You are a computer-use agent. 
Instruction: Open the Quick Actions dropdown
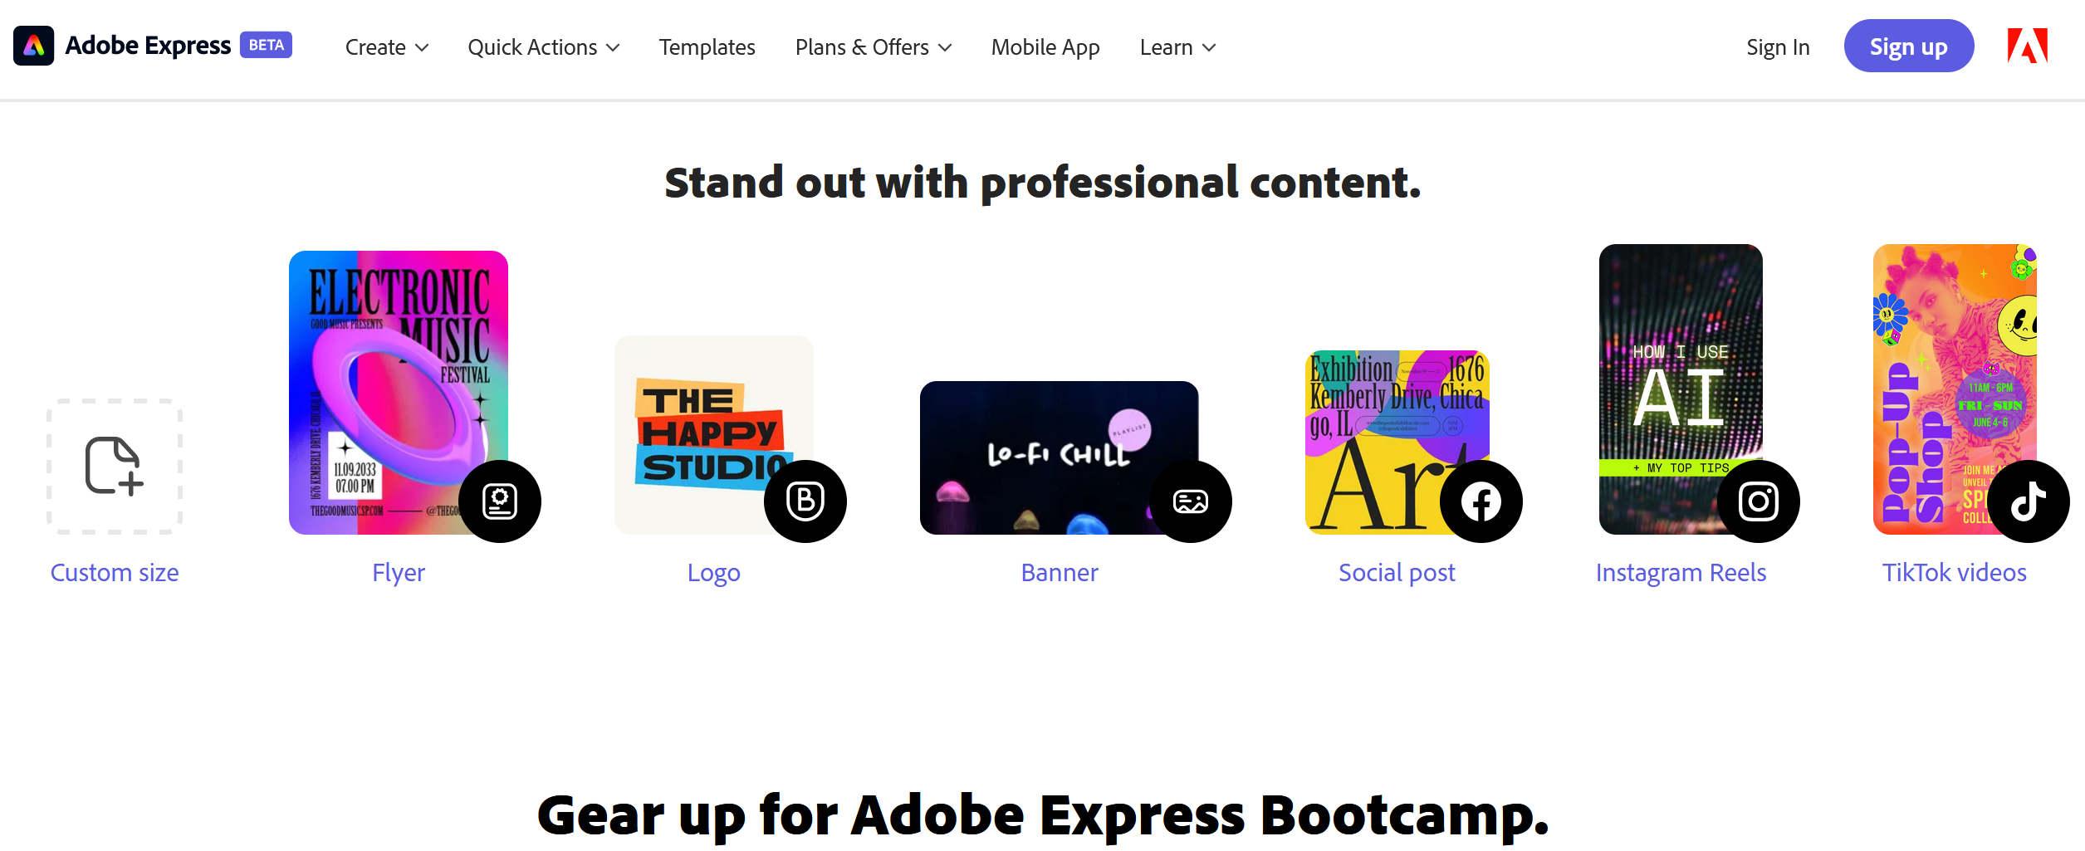point(544,47)
